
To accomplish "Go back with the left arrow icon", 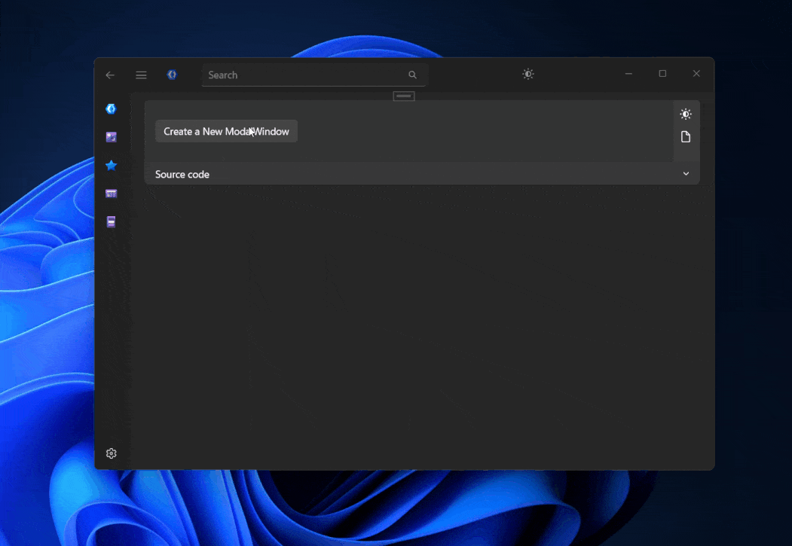I will (x=110, y=75).
